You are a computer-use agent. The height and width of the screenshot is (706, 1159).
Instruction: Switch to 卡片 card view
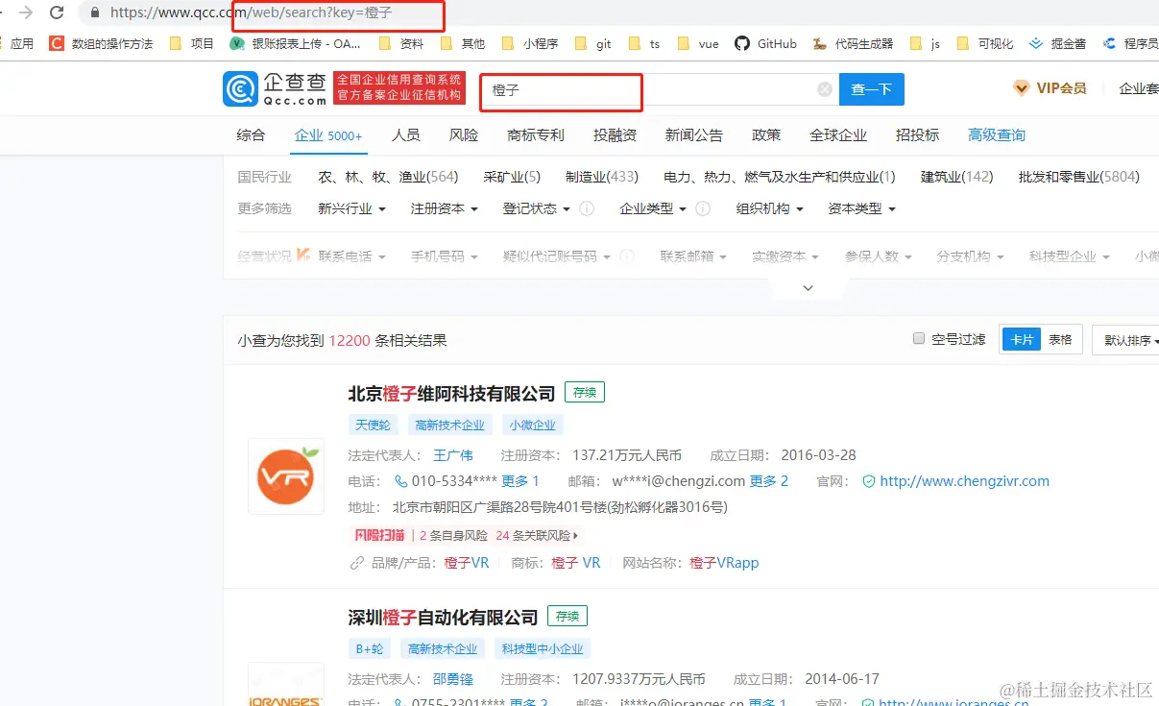tap(1022, 339)
